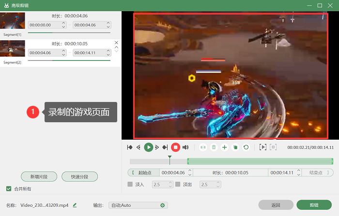Split the clip at the playhead
Image resolution: width=339 pixels, height=216 pixels.
coord(203,147)
